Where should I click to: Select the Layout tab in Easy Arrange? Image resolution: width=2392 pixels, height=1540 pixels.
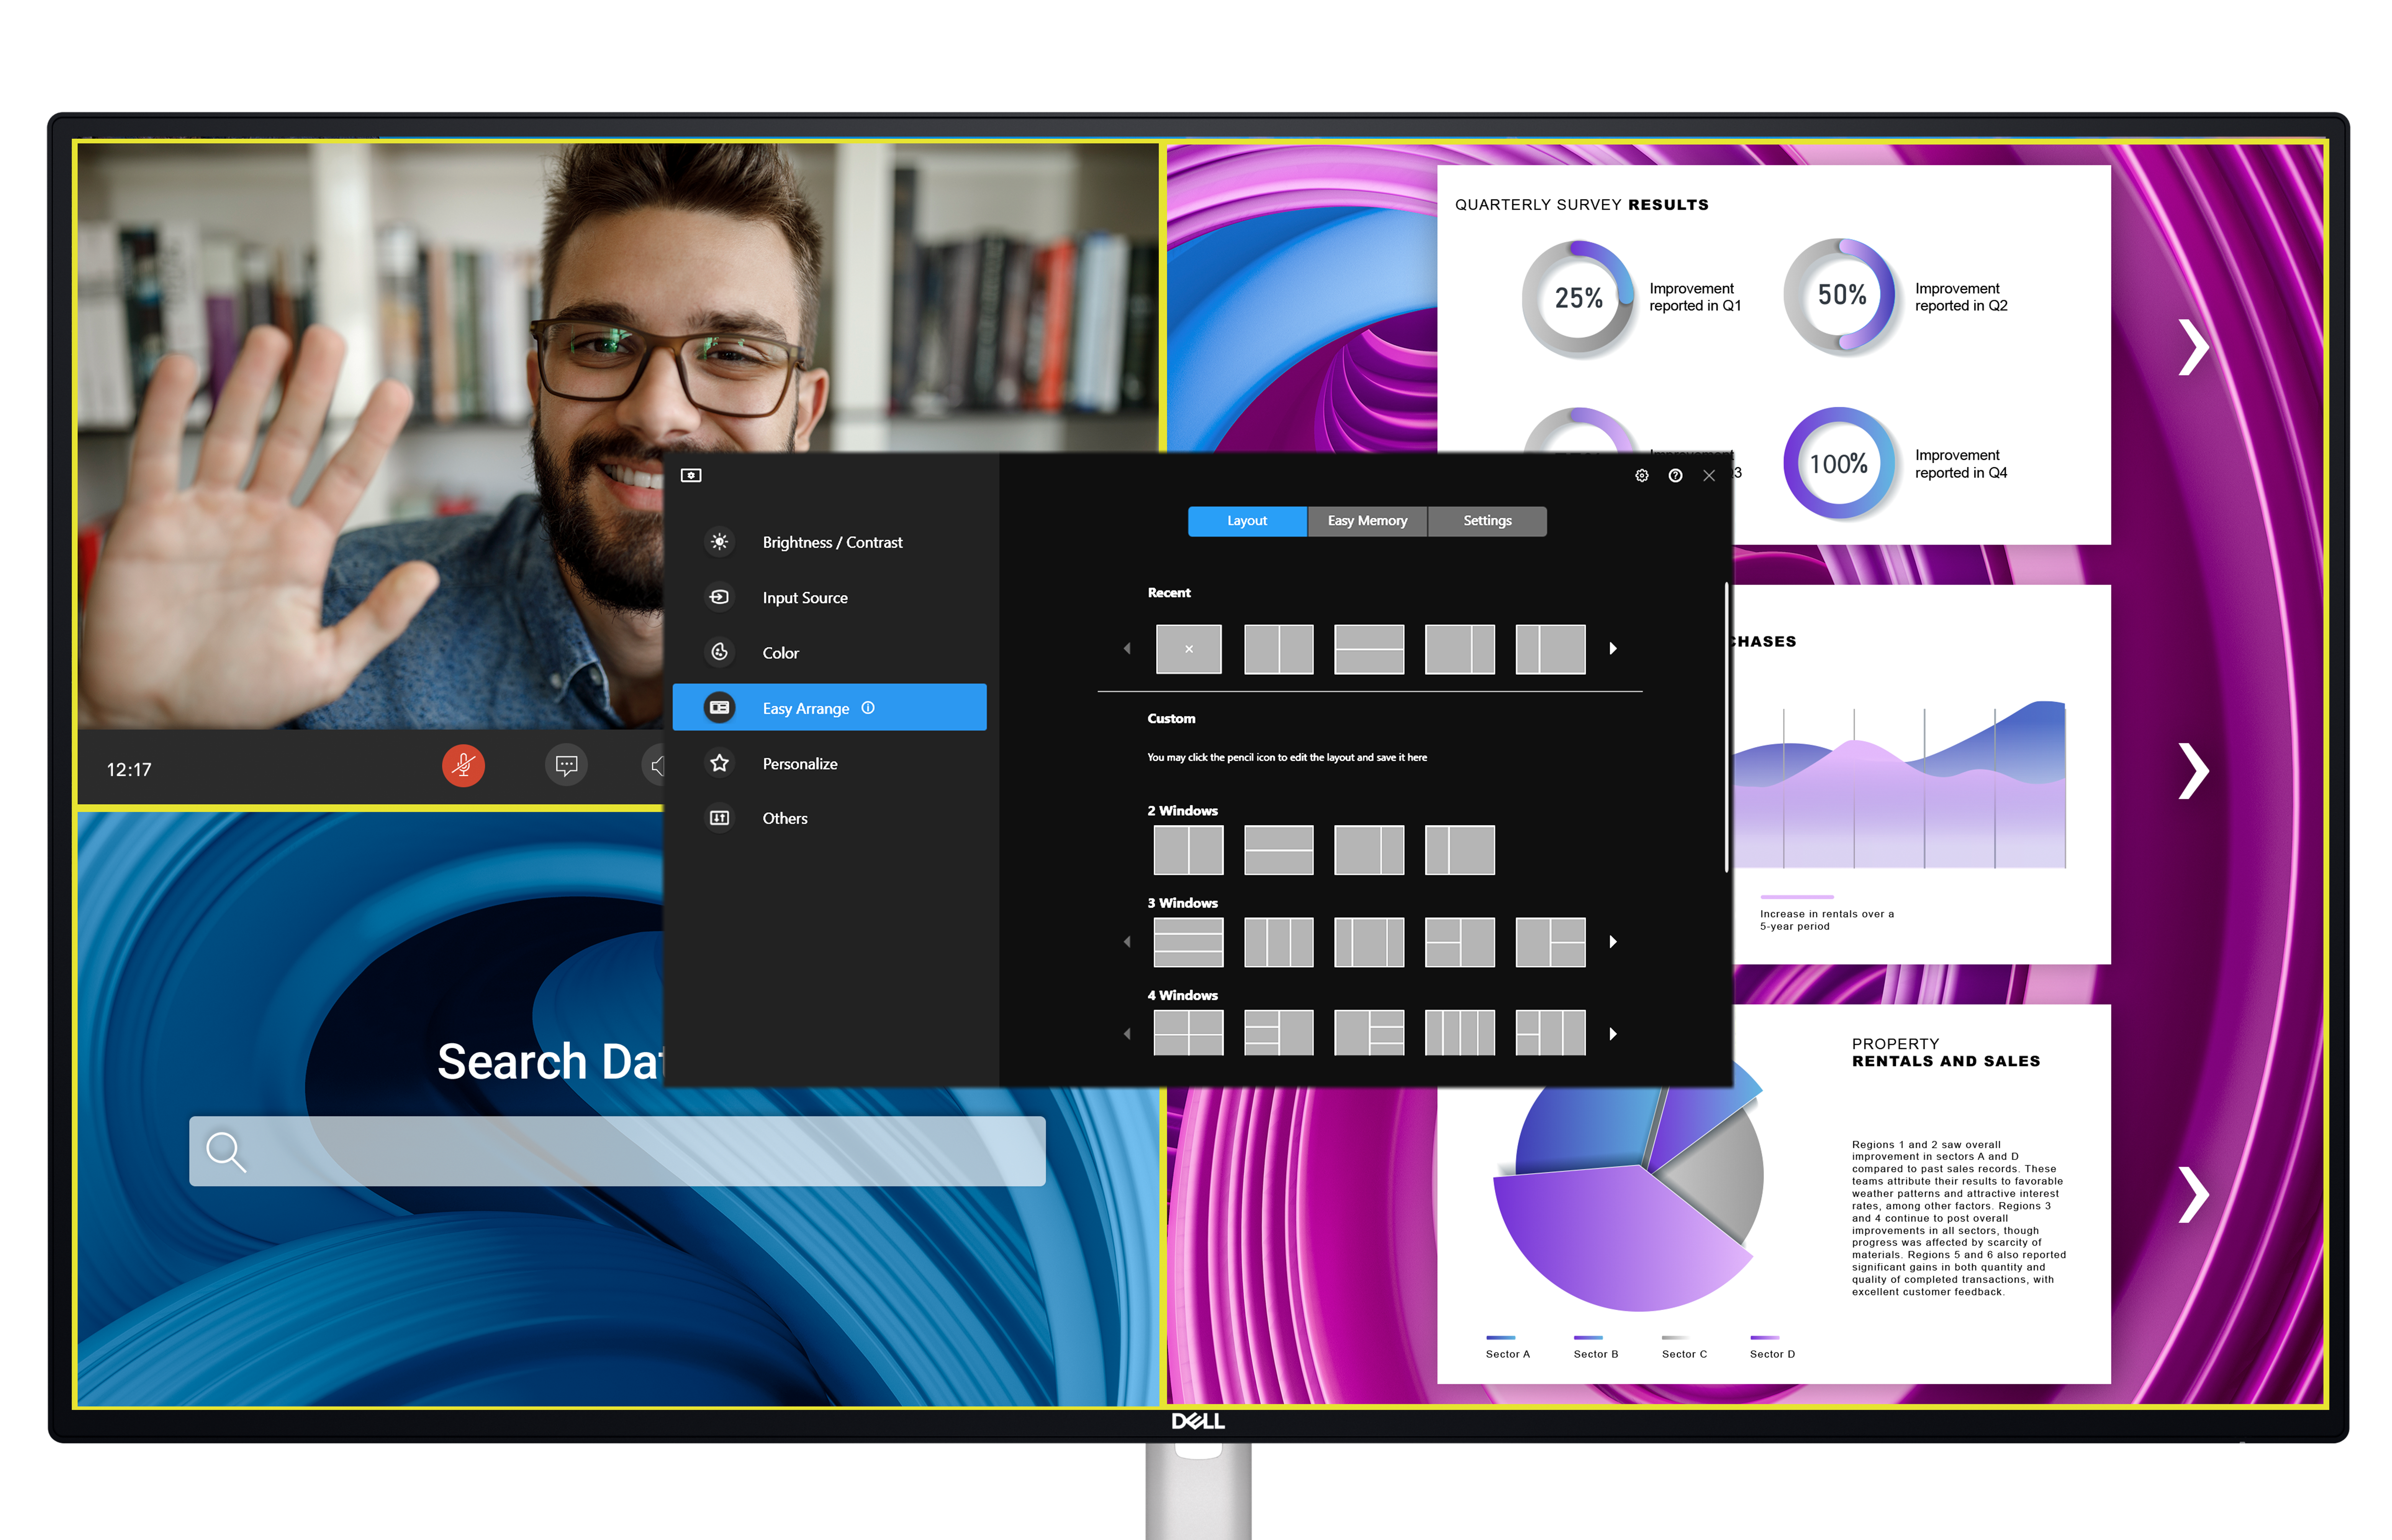point(1248,519)
